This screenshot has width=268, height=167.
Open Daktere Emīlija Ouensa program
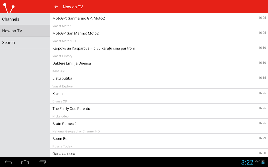click(x=159, y=66)
